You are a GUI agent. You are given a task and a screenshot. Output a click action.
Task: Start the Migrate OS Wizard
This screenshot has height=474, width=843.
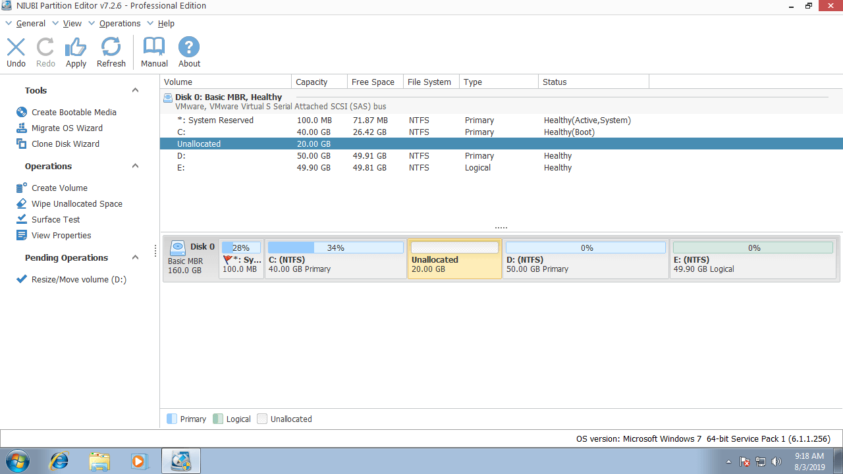pyautogui.click(x=67, y=128)
